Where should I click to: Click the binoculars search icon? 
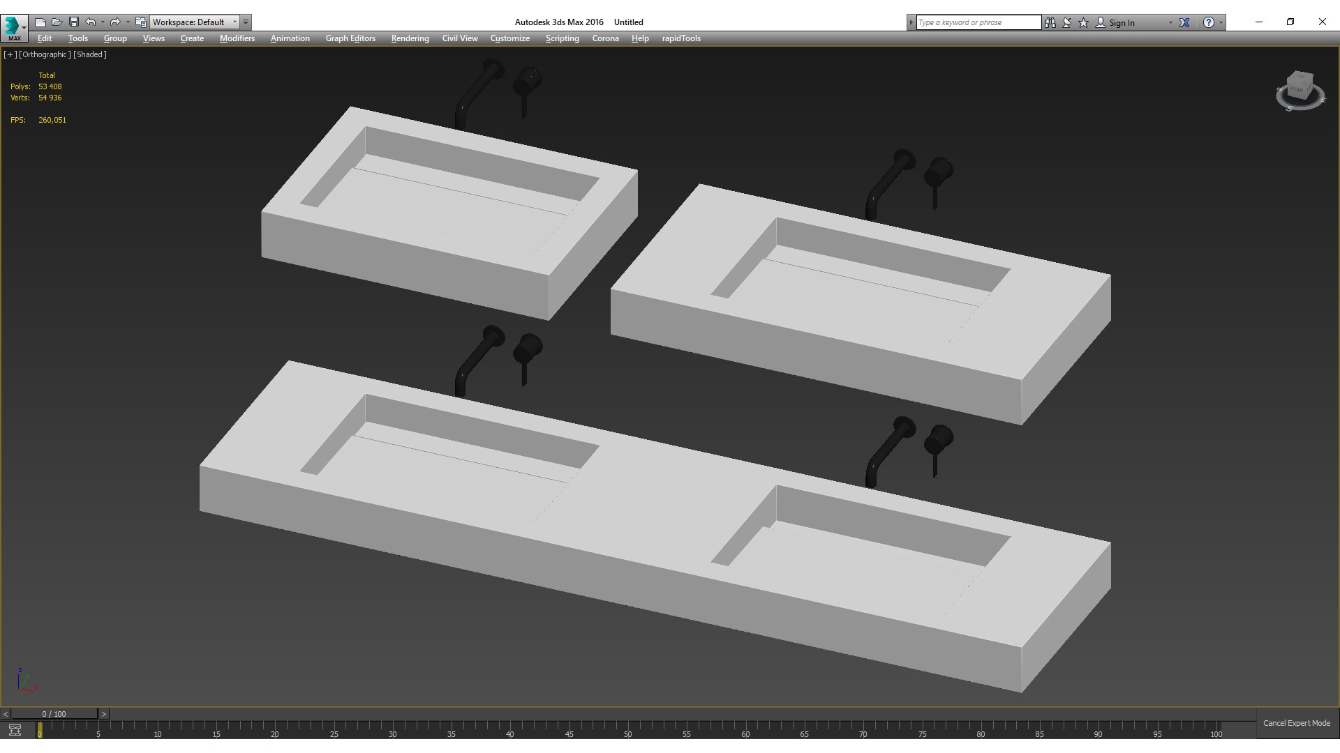[1050, 22]
